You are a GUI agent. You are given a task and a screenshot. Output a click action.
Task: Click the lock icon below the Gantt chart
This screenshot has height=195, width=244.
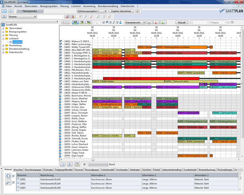(70, 164)
